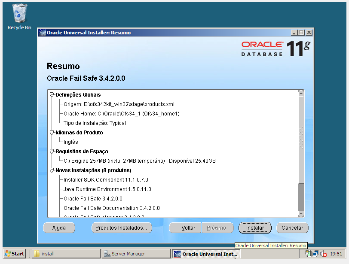Screen dimensions: 349x264
Task: Go back using the Voltar button
Action: pyautogui.click(x=185, y=228)
